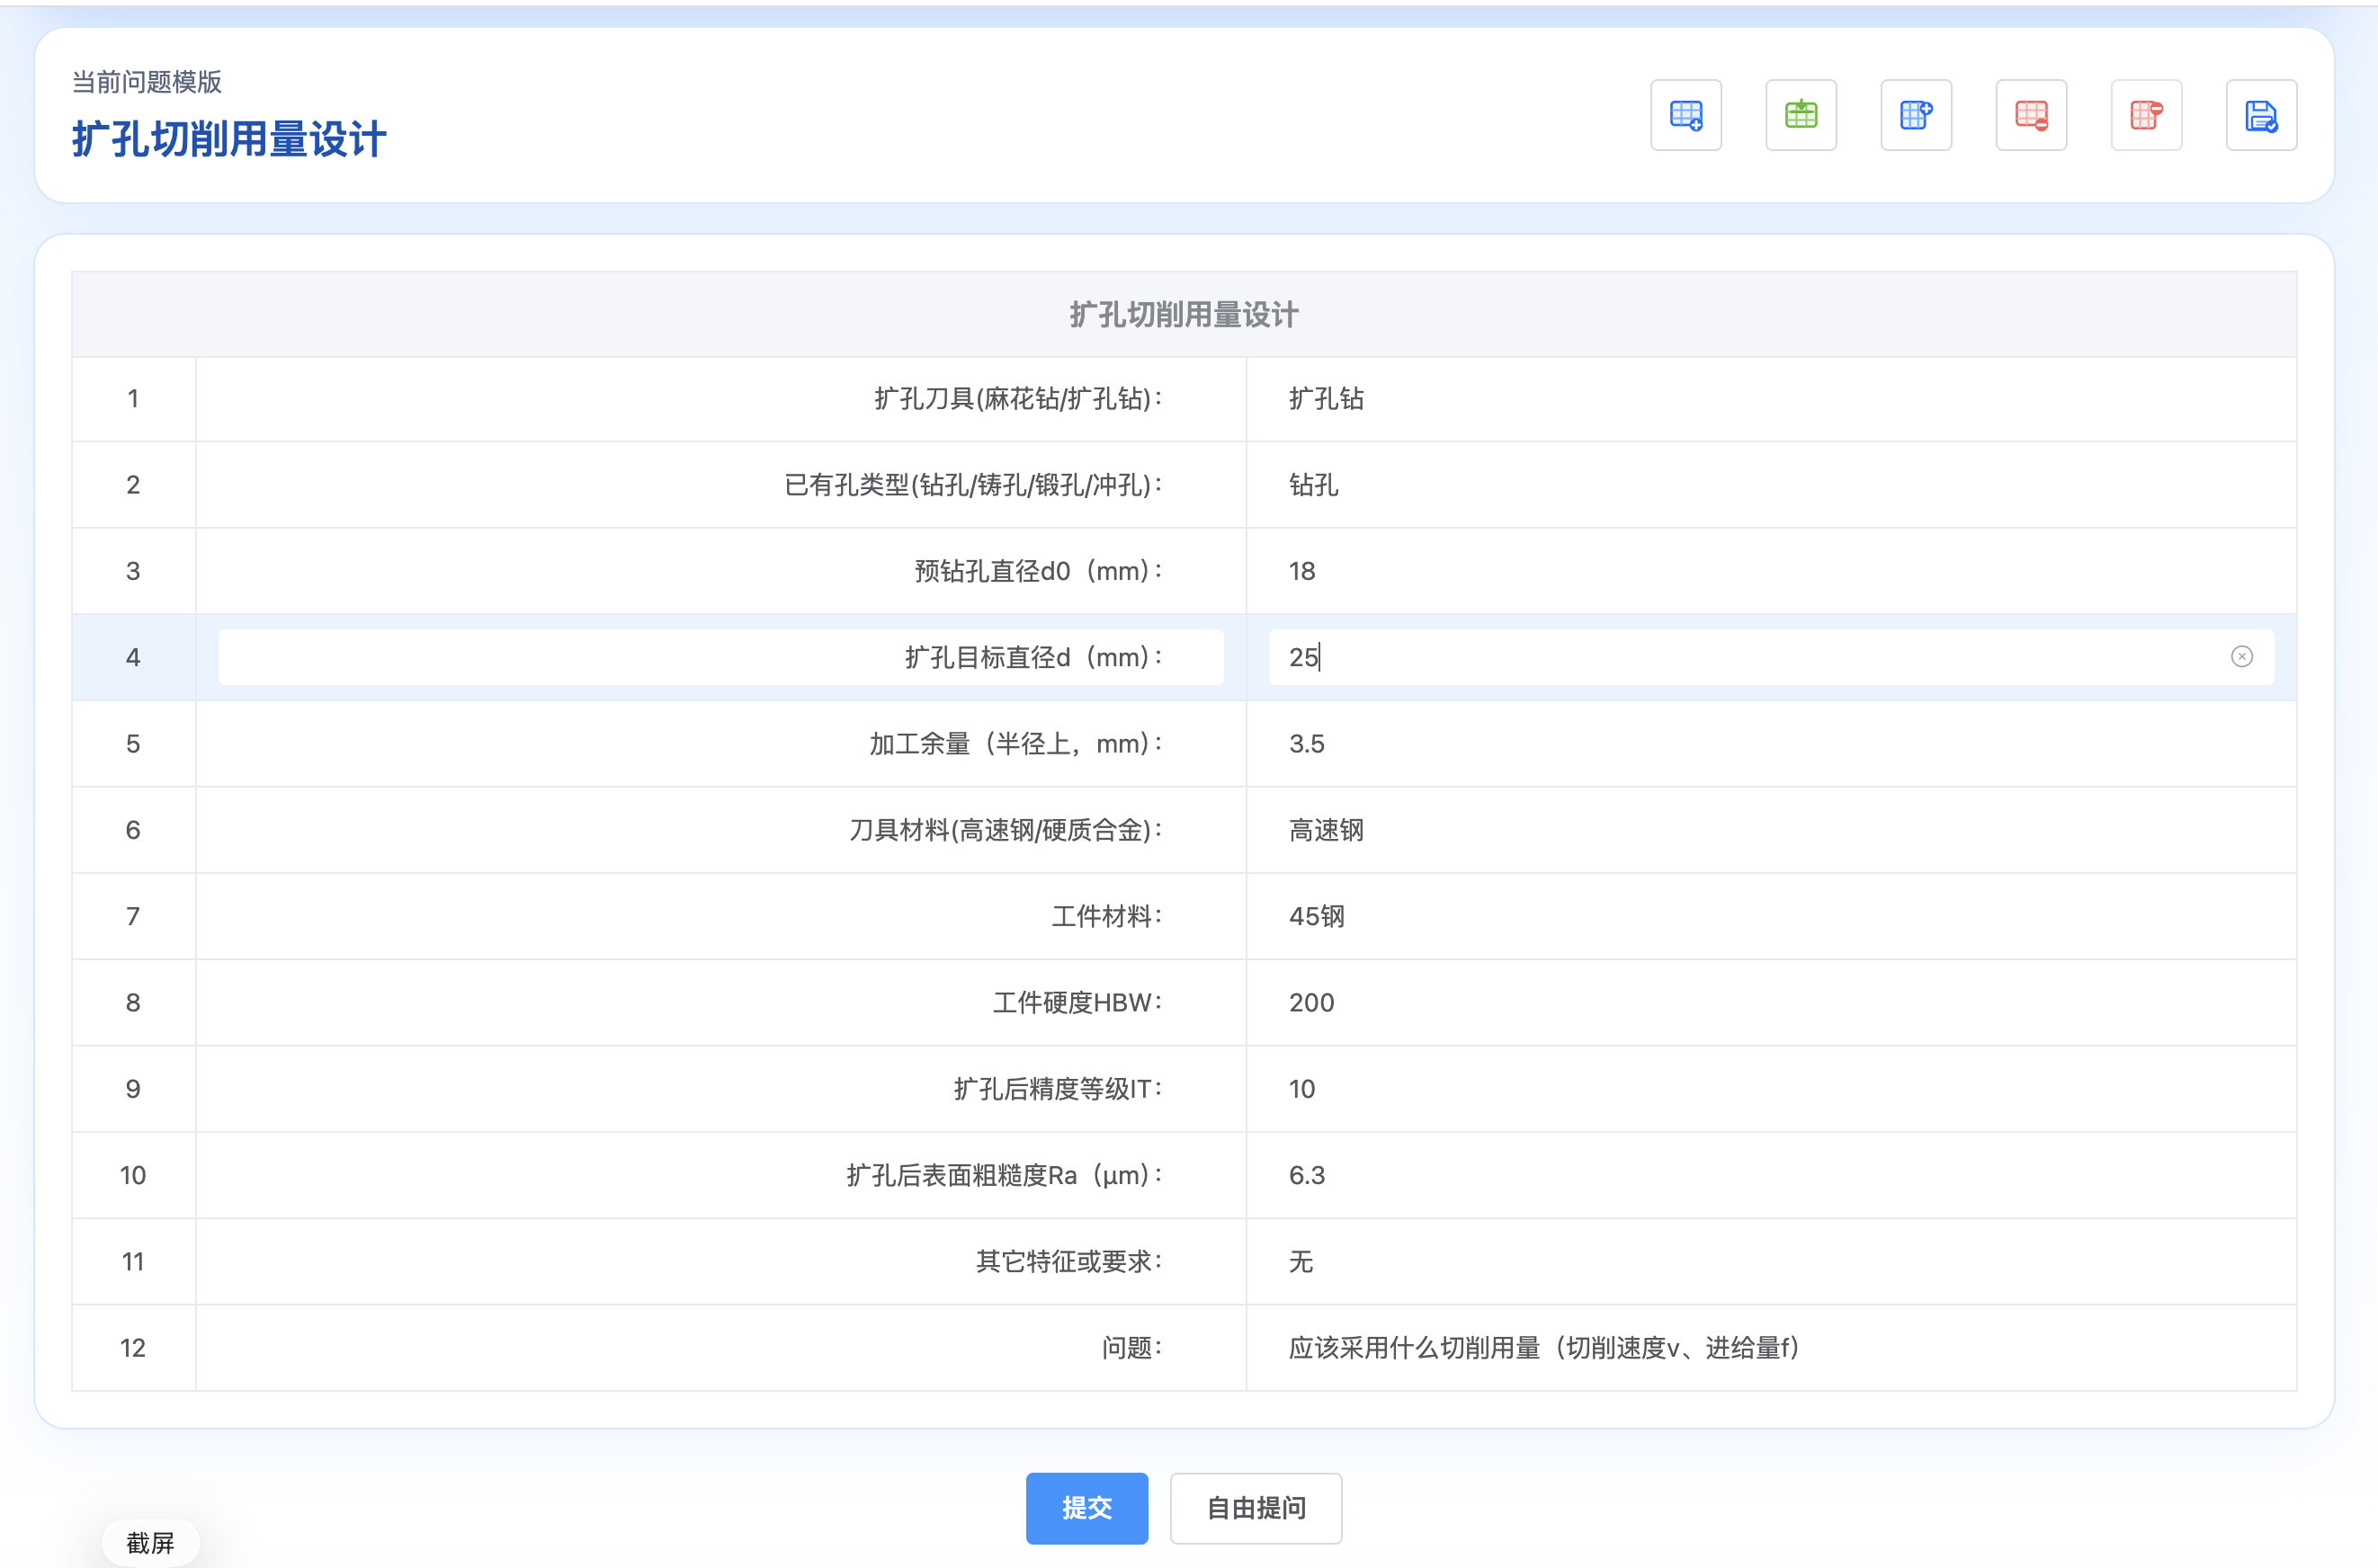Click the table header 扩孔切削用量设计
This screenshot has height=1568, width=2378.
(1184, 315)
